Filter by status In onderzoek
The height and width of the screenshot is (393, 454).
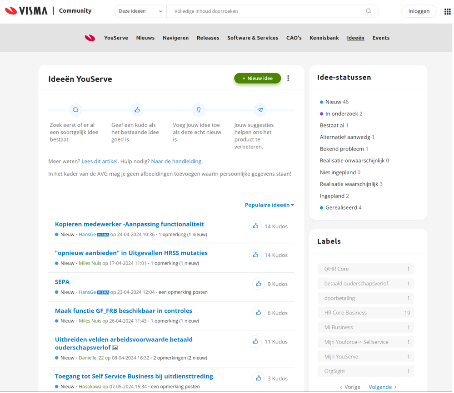coord(341,113)
